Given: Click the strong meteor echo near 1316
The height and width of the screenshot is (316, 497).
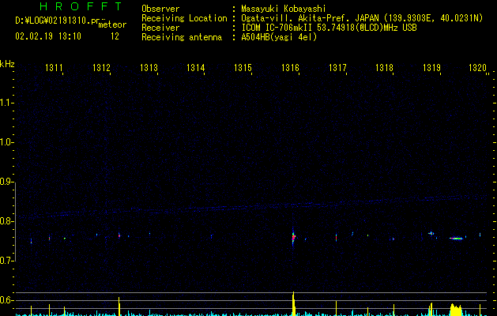Looking at the screenshot, I should (x=293, y=237).
